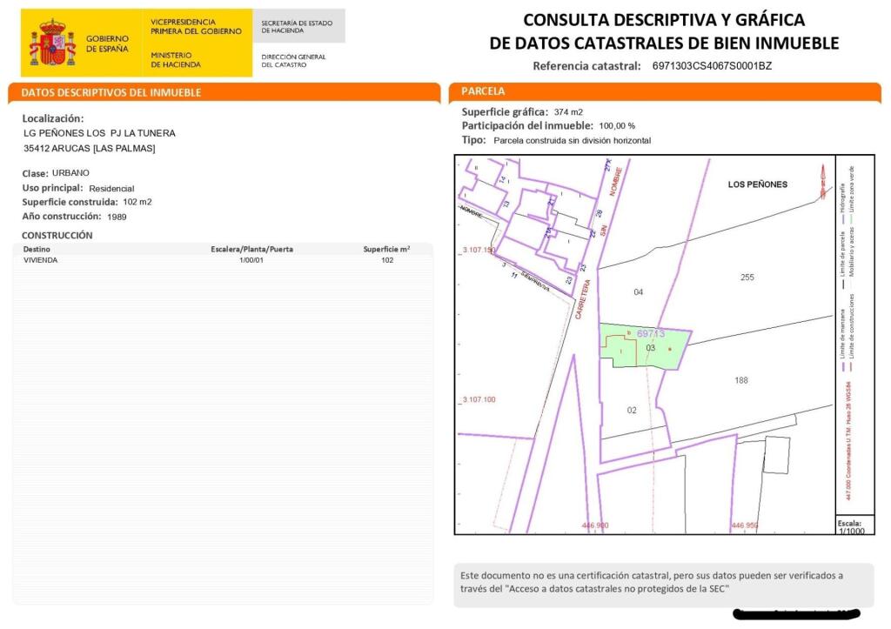Screen dimensions: 891x629
Task: Click the participation value '100,00 %'
Action: pos(617,126)
